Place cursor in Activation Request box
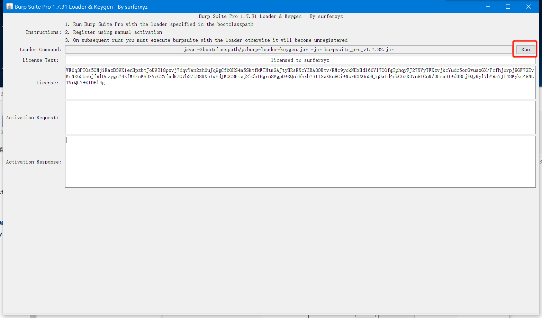The height and width of the screenshot is (318, 542). click(x=300, y=118)
